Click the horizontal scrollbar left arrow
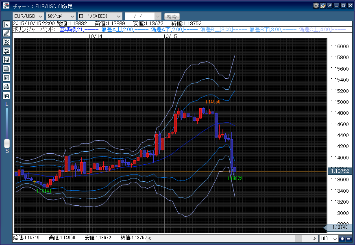Viewport: 355px width, 245px height. point(150,238)
